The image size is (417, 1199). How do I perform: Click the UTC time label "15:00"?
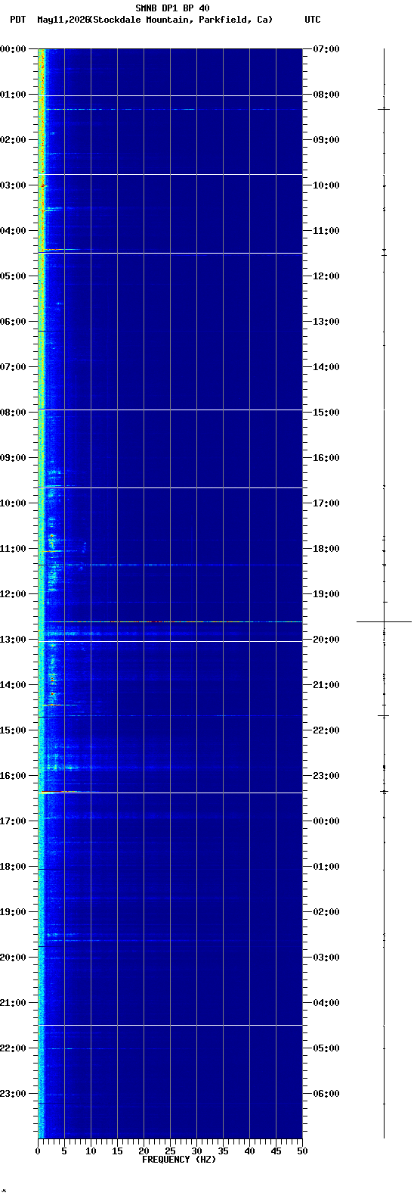pos(326,413)
